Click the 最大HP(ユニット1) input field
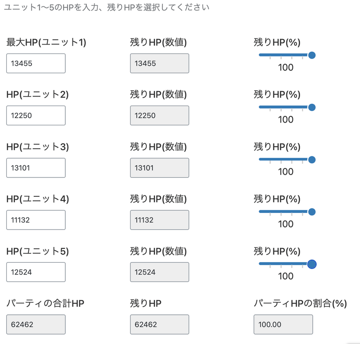This screenshot has width=360, height=344. pyautogui.click(x=36, y=63)
